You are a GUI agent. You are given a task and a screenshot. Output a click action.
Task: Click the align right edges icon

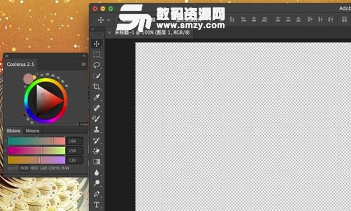pyautogui.click(x=264, y=19)
